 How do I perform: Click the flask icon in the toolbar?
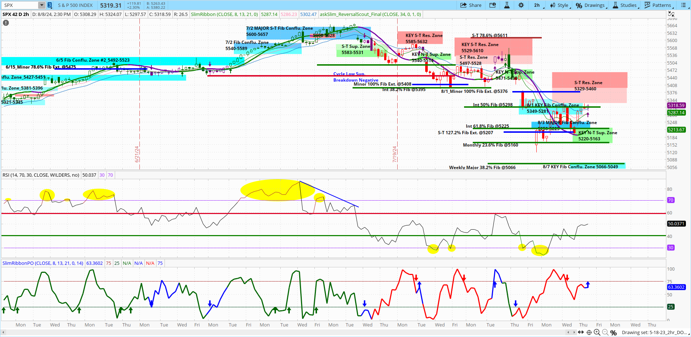point(507,5)
